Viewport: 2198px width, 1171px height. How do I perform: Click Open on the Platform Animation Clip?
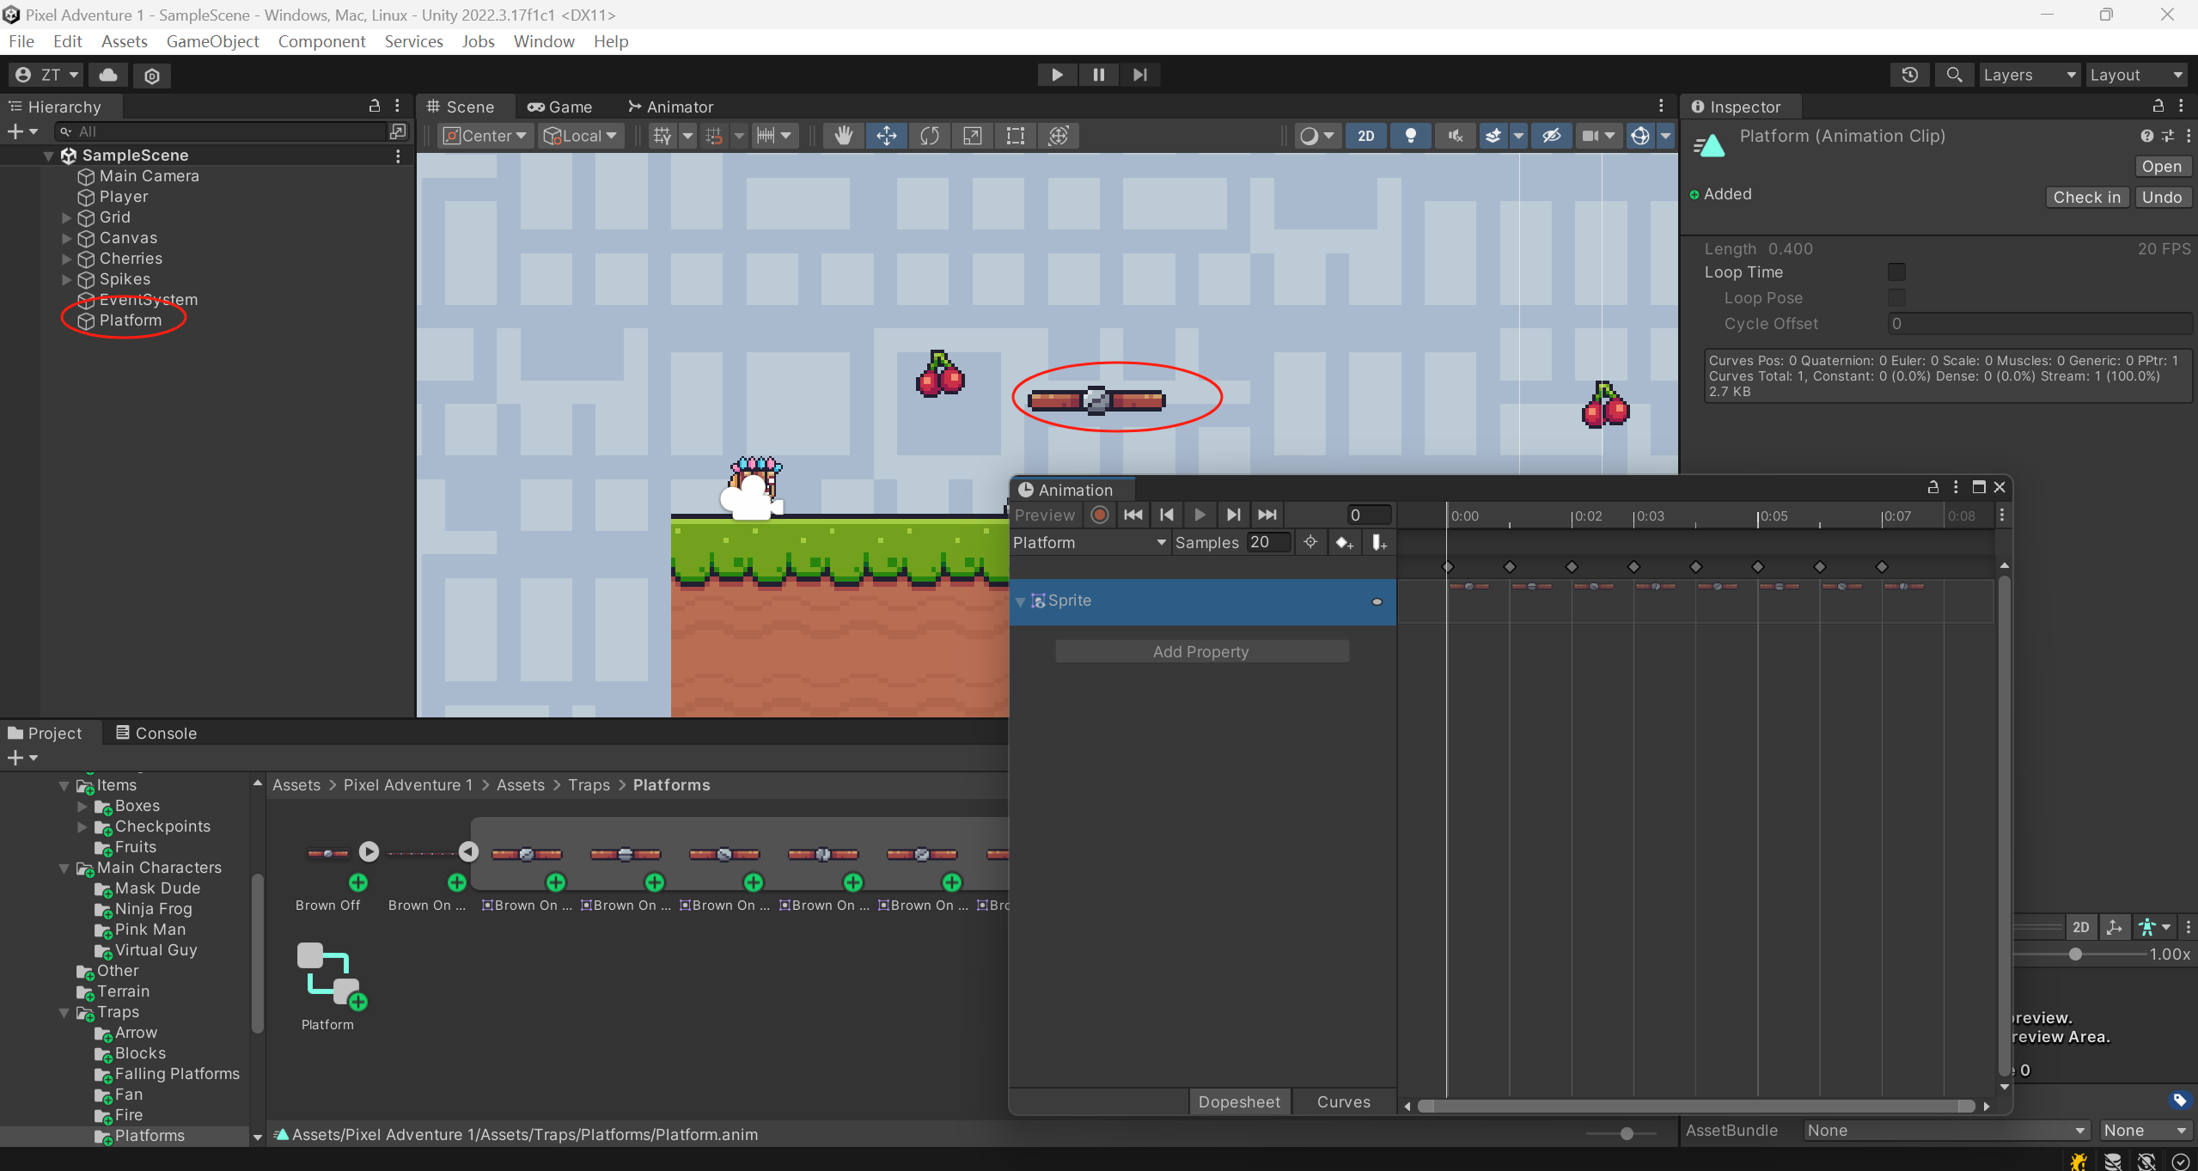click(2161, 166)
